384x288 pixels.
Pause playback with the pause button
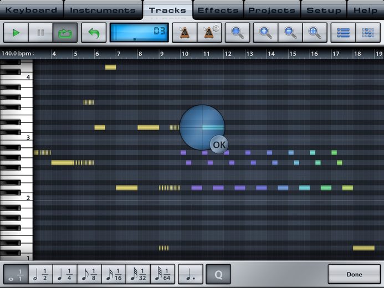click(40, 33)
